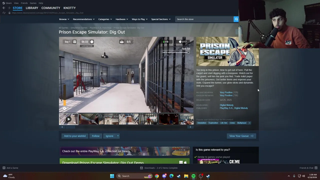Viewport: 320px width, 180px height.
Task: Click the Crime tag
Action: (232, 123)
